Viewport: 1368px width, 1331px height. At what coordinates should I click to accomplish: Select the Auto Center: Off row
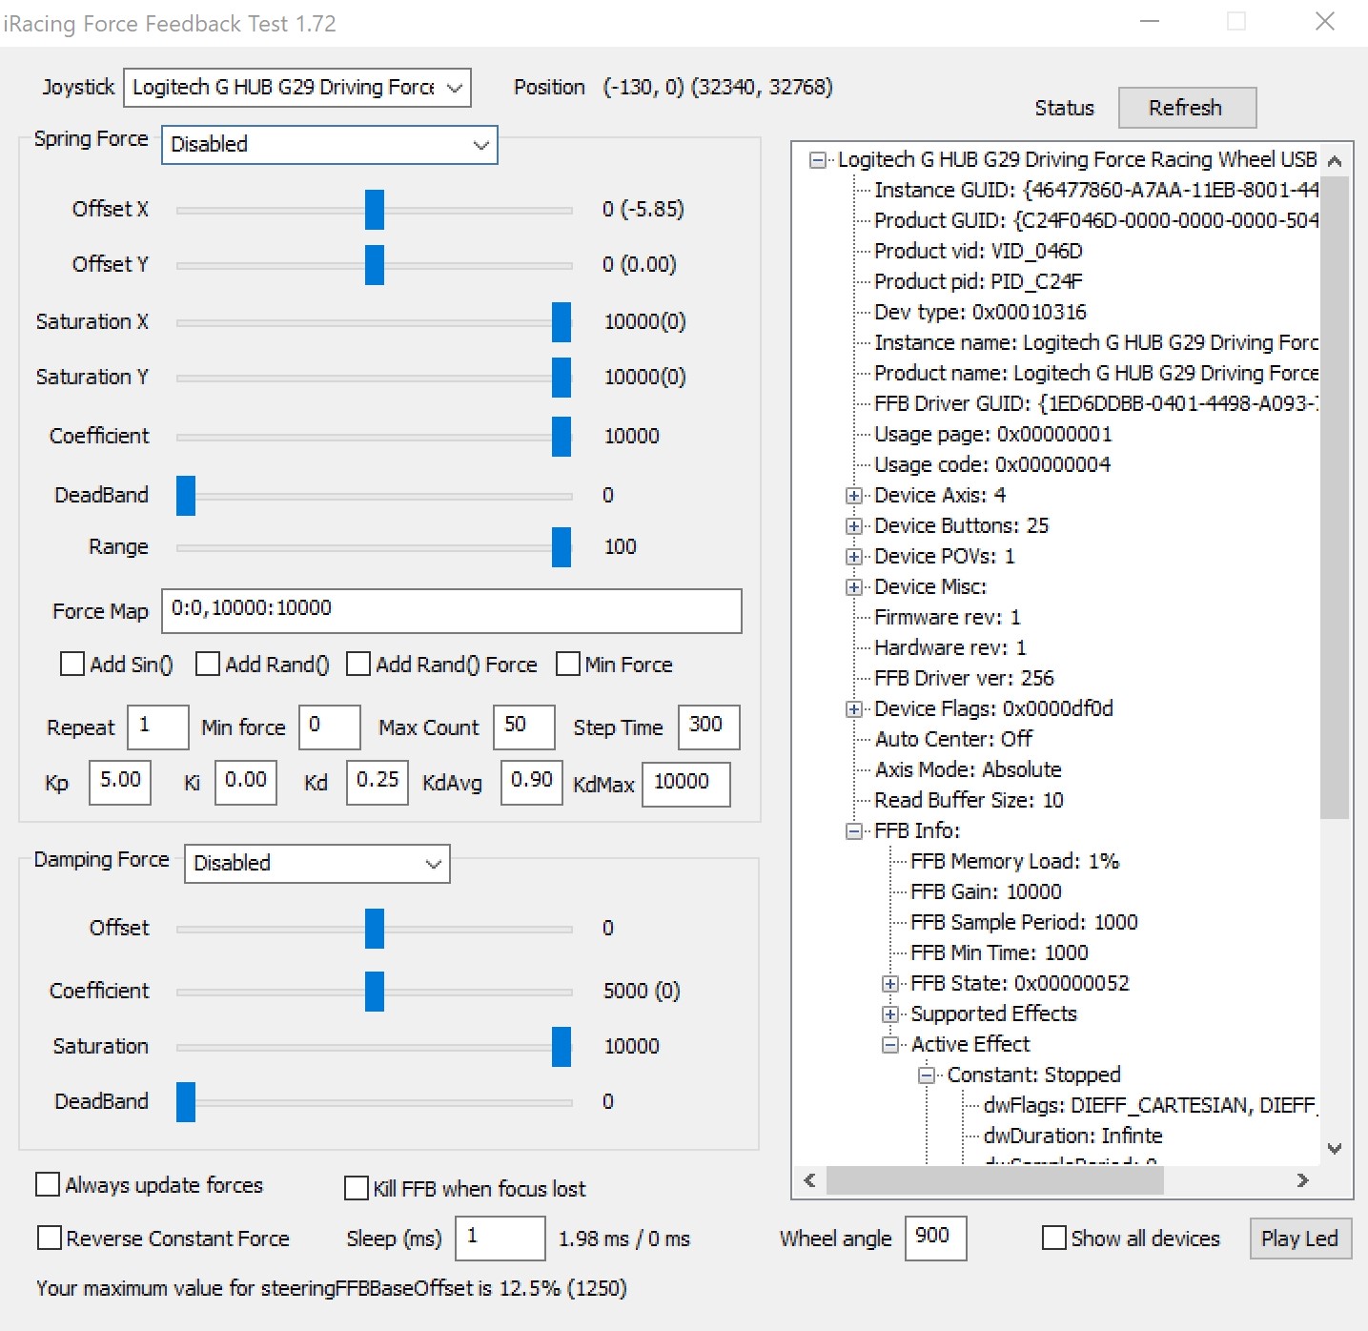point(953,740)
